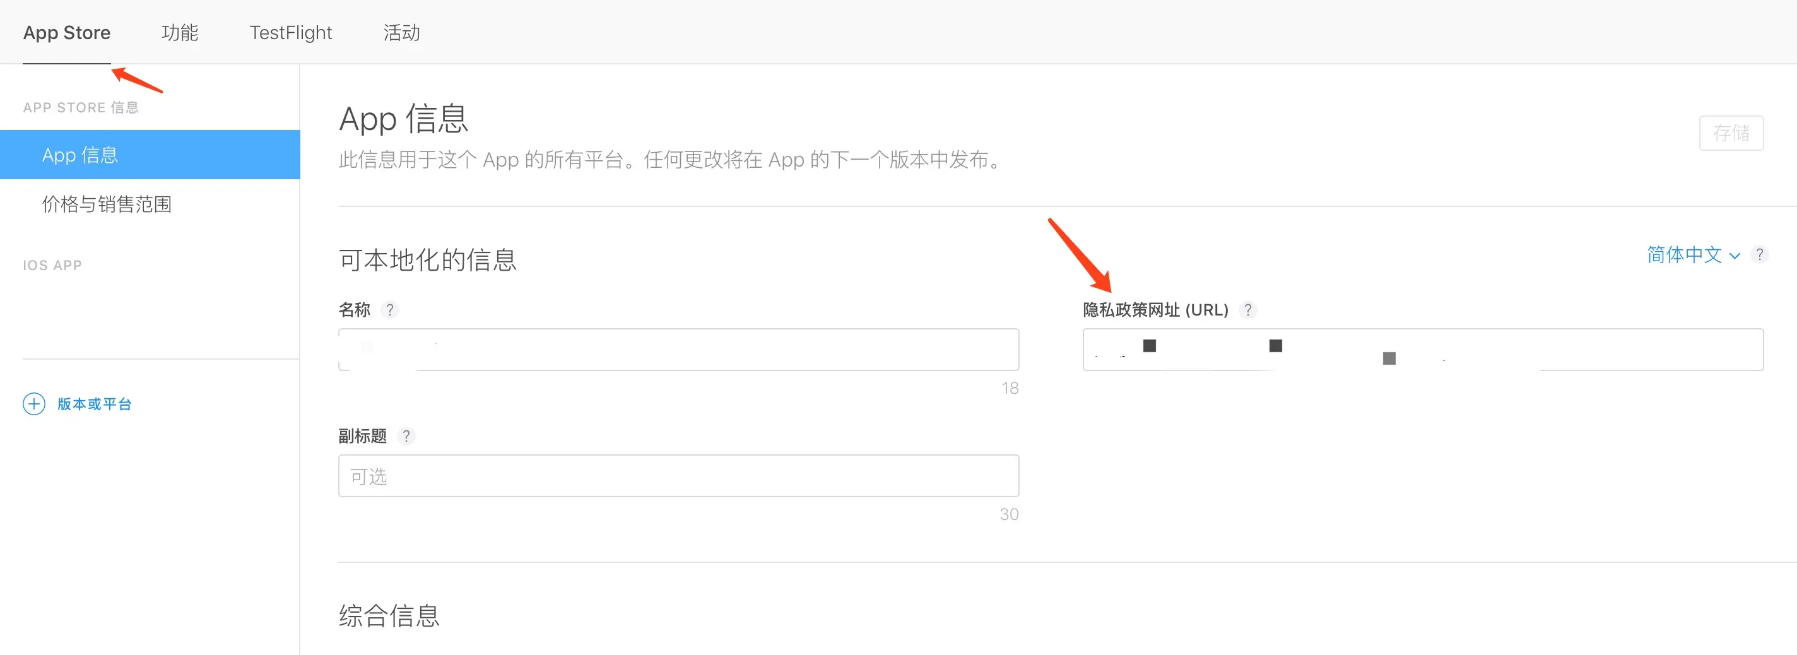The width and height of the screenshot is (1797, 655).
Task: Click the plus icon for 版本或平台
Action: click(x=34, y=404)
